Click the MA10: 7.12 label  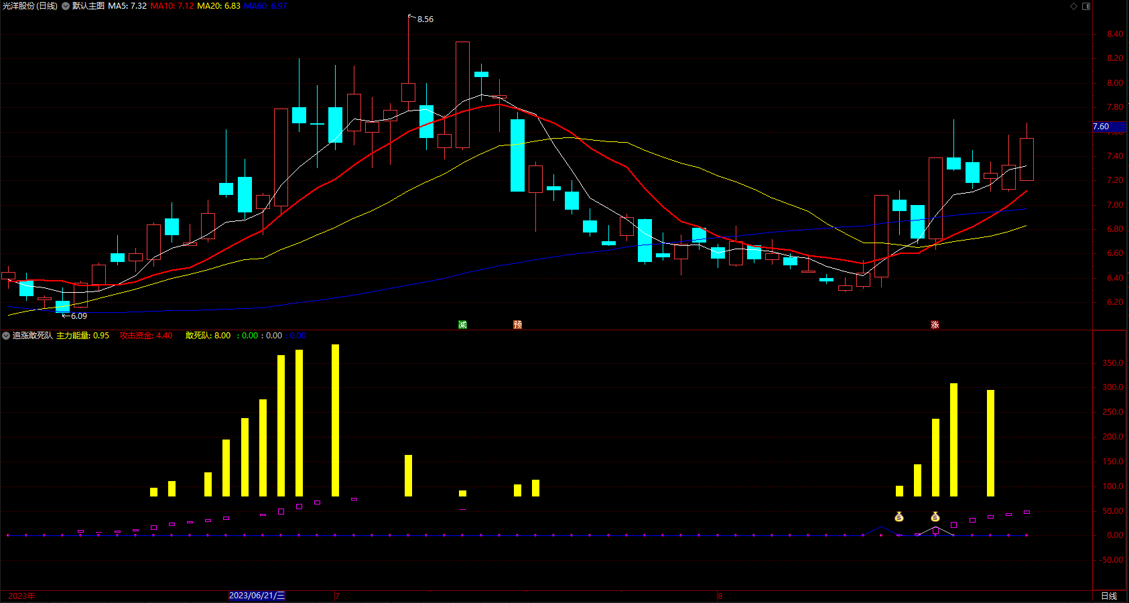172,6
